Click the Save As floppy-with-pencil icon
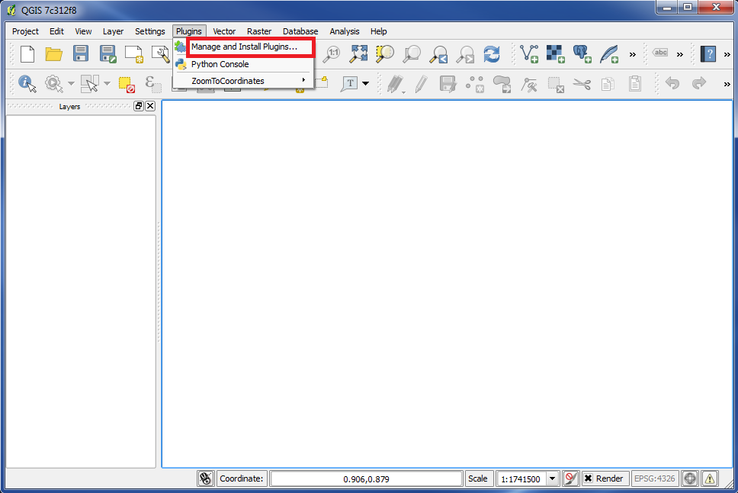This screenshot has height=493, width=738. (107, 54)
